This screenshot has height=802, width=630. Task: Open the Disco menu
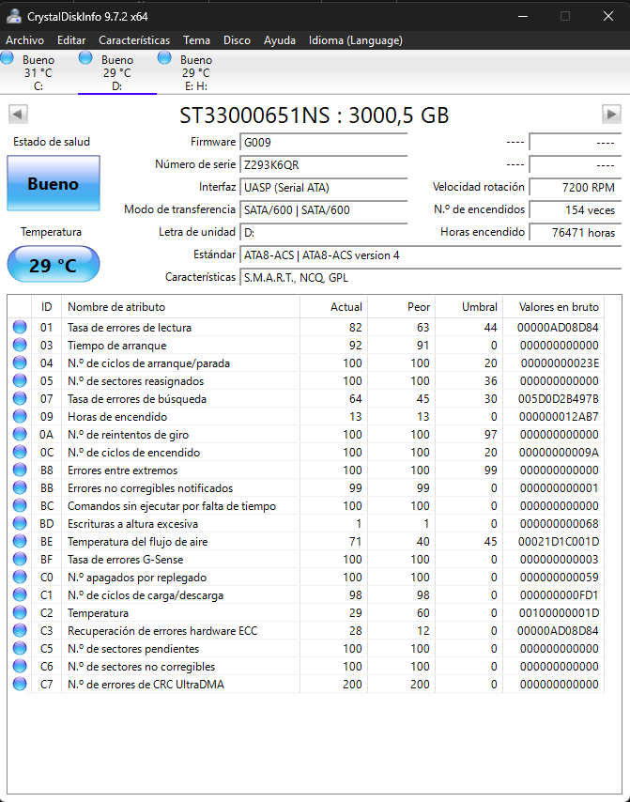[237, 40]
